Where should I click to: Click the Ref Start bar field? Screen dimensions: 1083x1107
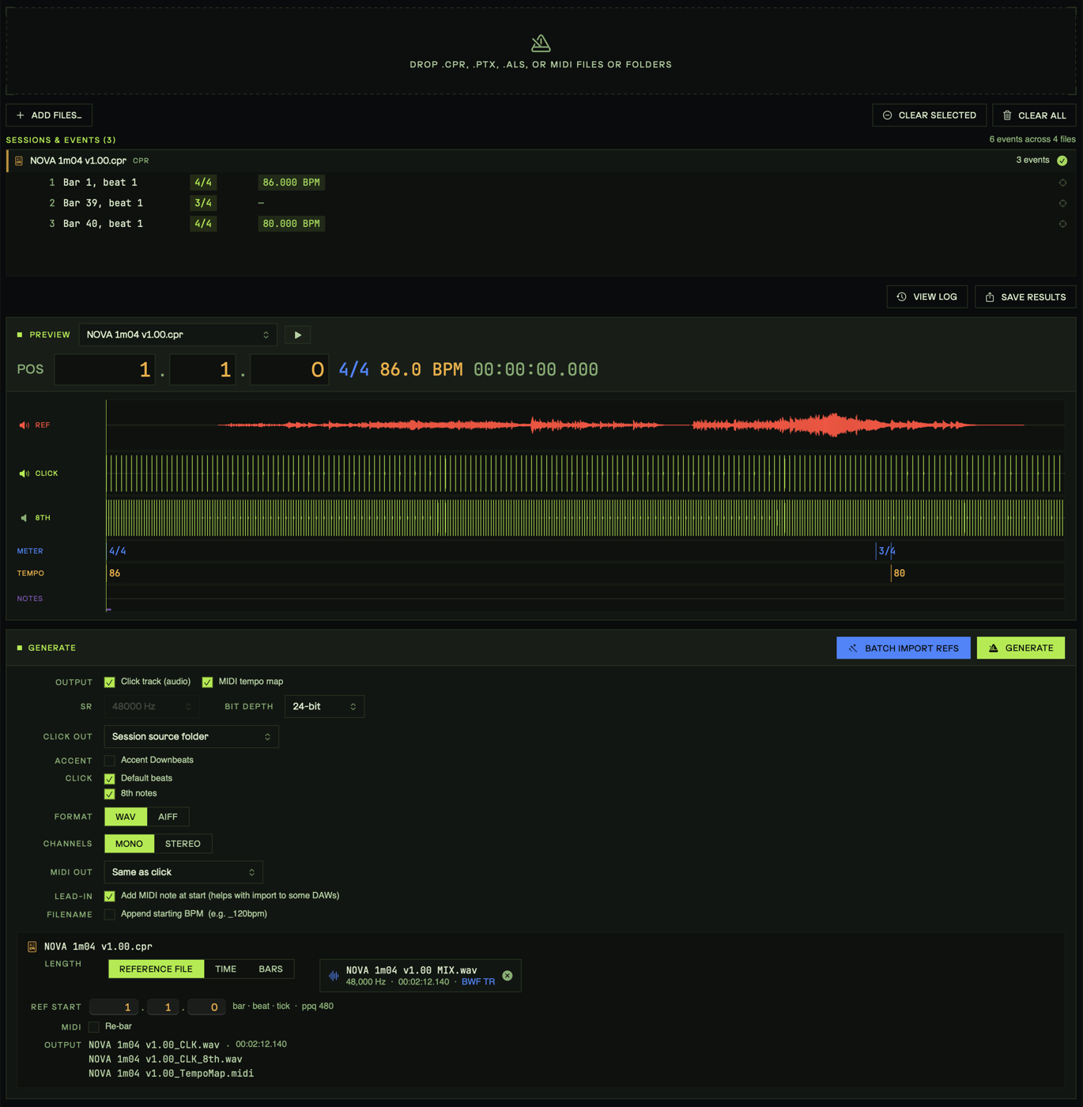tap(115, 1007)
